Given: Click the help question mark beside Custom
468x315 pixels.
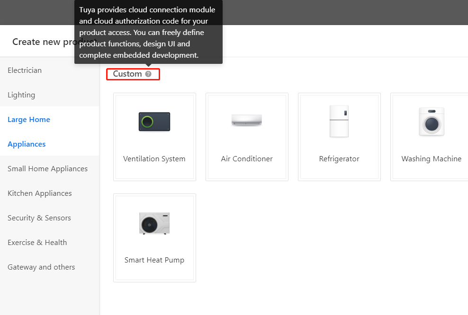Looking at the screenshot, I should (x=148, y=74).
